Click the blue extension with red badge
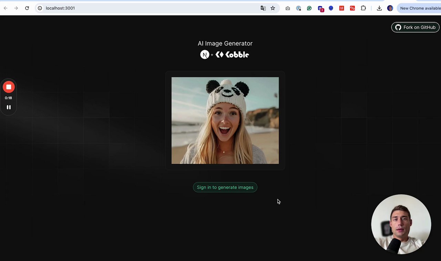441x261 pixels. click(x=321, y=9)
